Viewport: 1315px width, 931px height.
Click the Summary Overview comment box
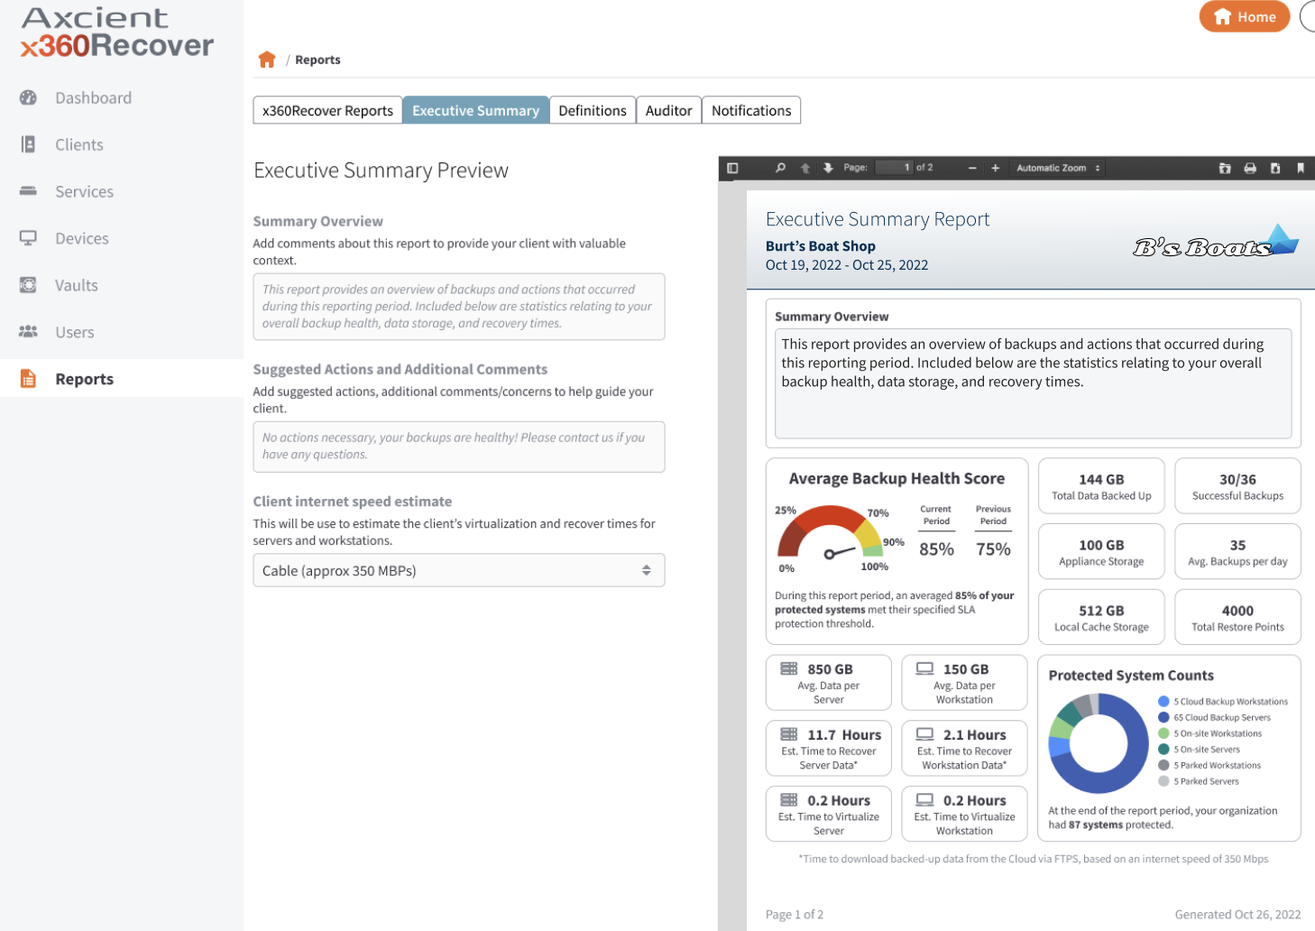[x=458, y=307]
